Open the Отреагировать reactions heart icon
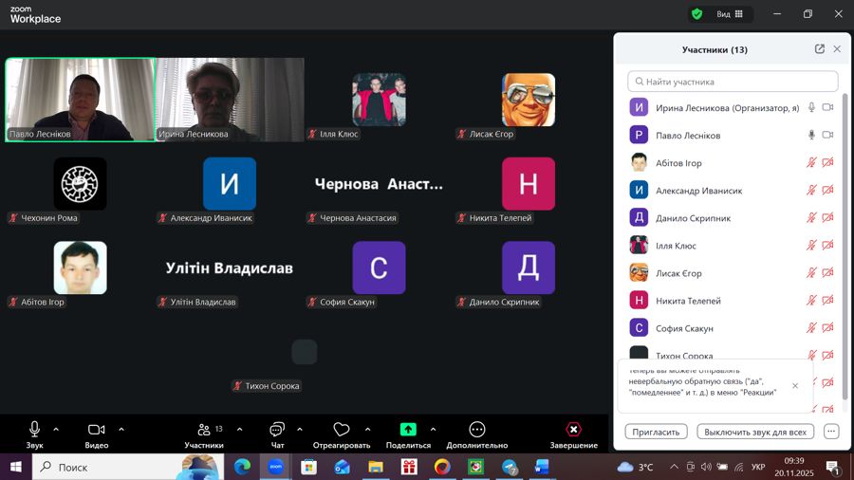Viewport: 854px width, 480px height. [x=342, y=430]
